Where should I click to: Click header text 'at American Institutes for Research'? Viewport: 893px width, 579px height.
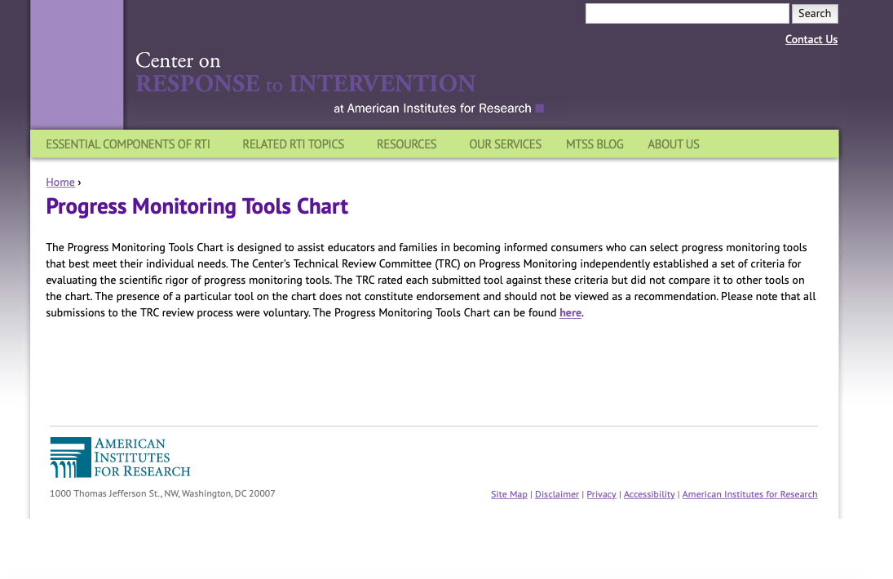click(432, 108)
